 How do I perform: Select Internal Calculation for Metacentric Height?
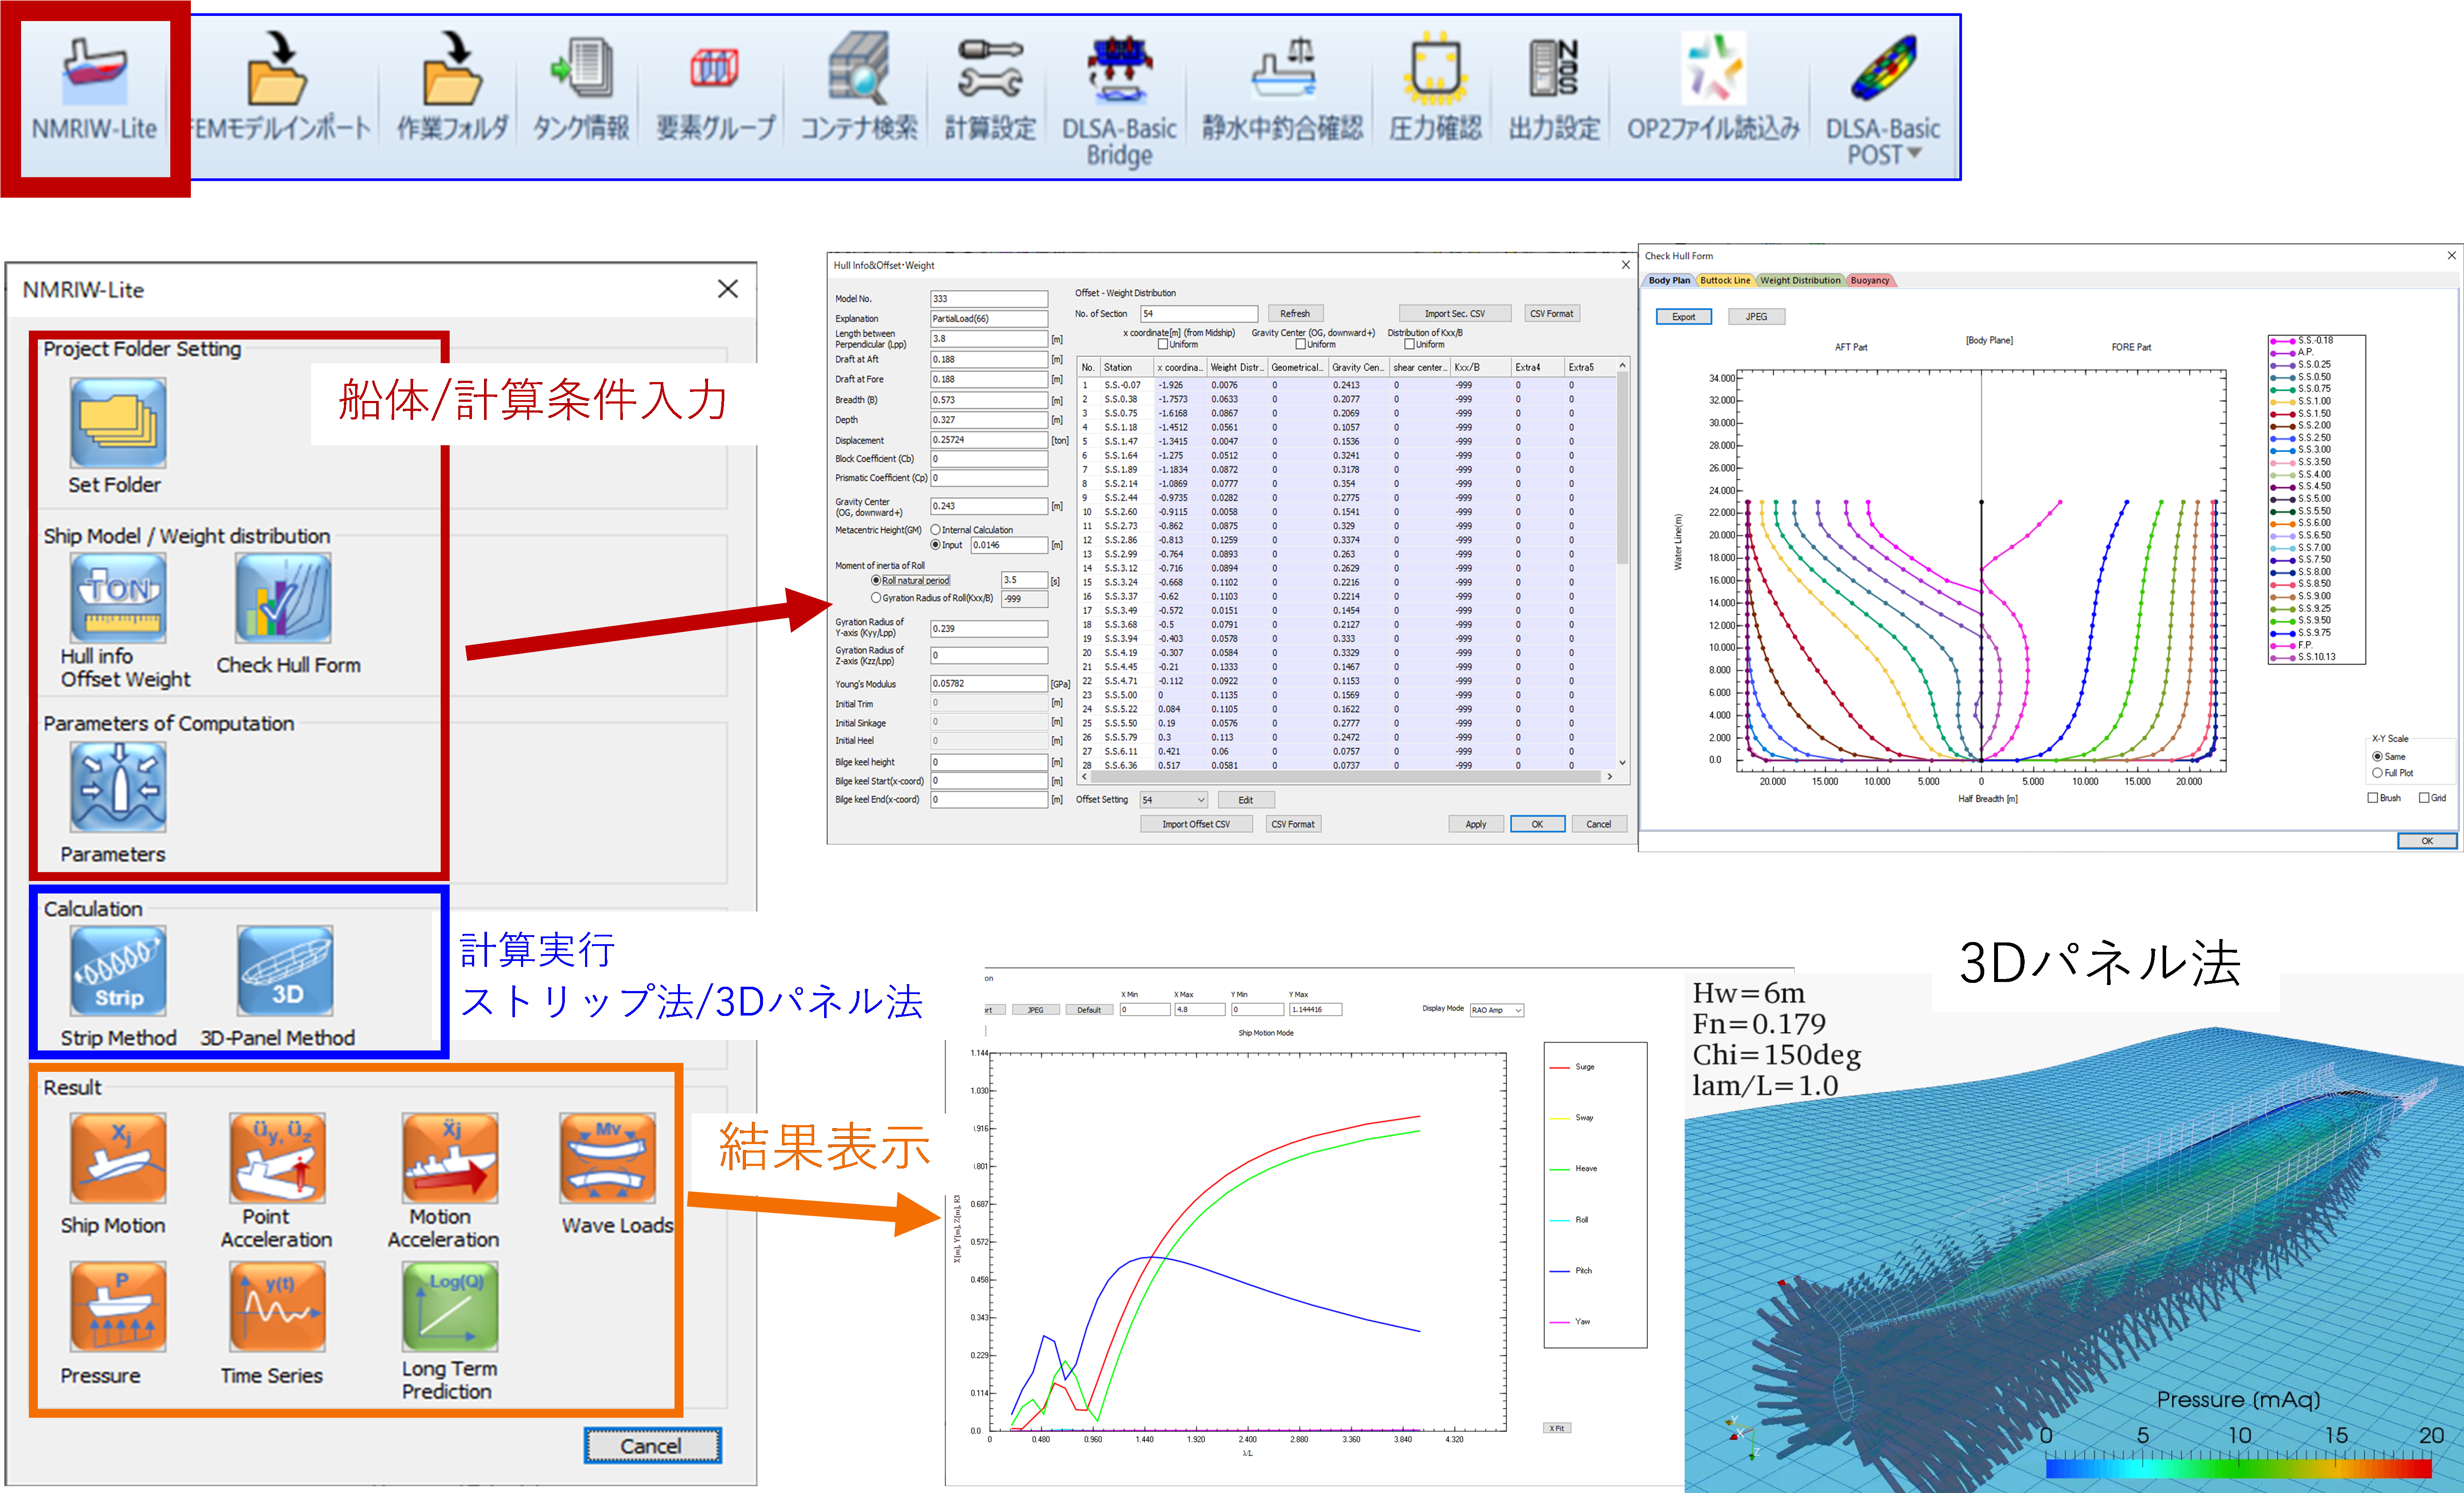[x=936, y=530]
